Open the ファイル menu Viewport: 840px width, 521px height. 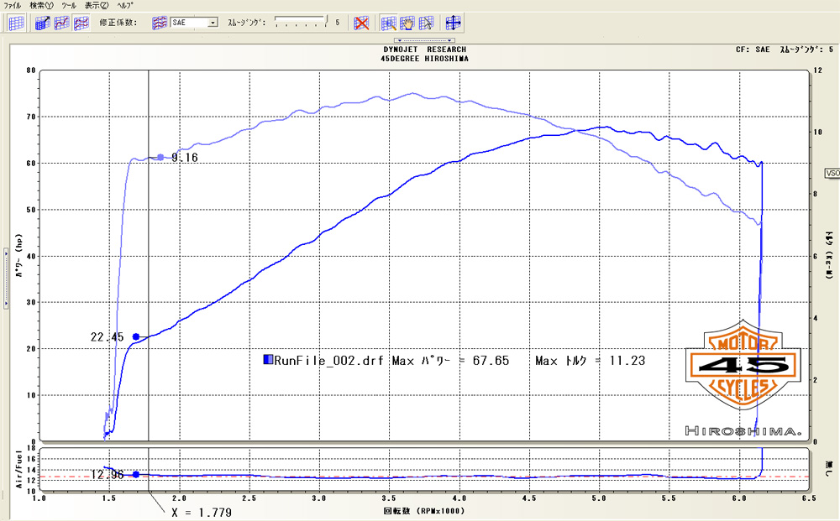click(x=13, y=5)
